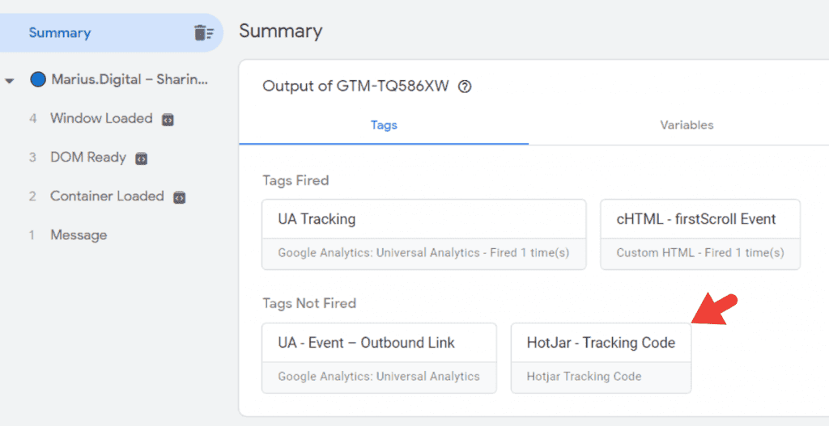This screenshot has width=829, height=426.
Task: Click the API icon next to Window Loaded
Action: click(168, 120)
